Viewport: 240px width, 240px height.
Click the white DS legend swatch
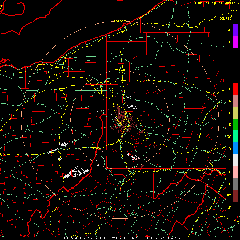pos(235,160)
